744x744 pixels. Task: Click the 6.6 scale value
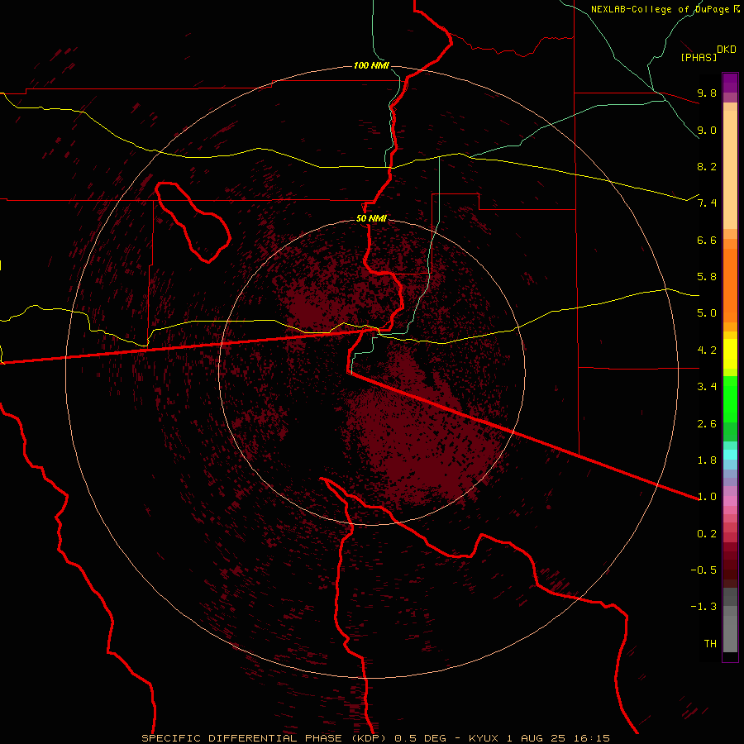point(707,240)
